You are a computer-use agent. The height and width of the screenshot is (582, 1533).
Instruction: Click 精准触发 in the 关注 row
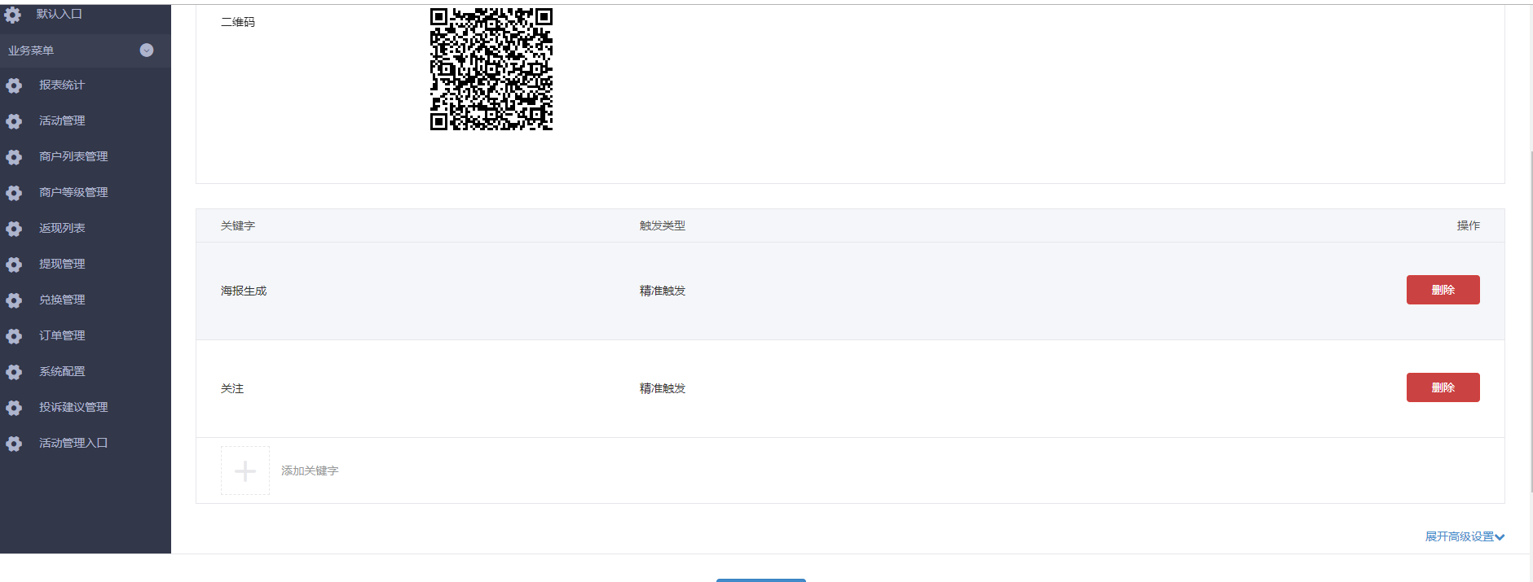[663, 388]
